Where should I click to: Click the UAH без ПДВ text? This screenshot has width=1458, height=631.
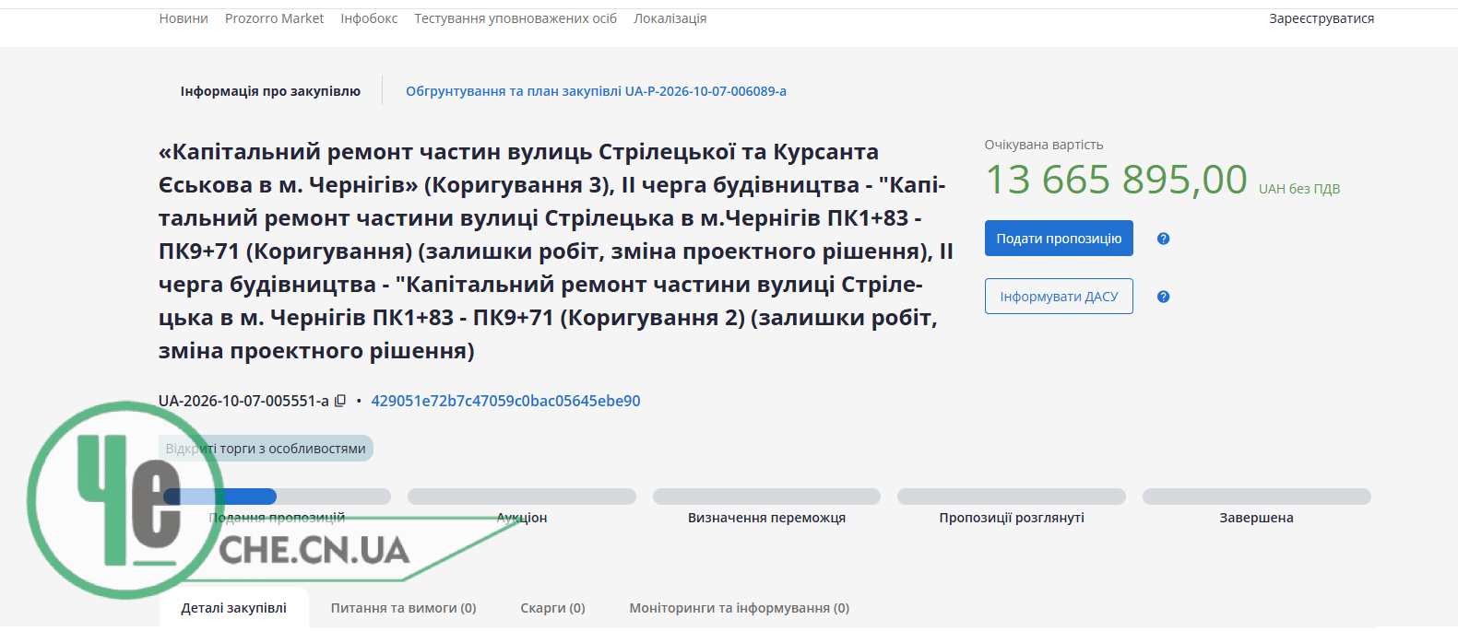point(1299,189)
